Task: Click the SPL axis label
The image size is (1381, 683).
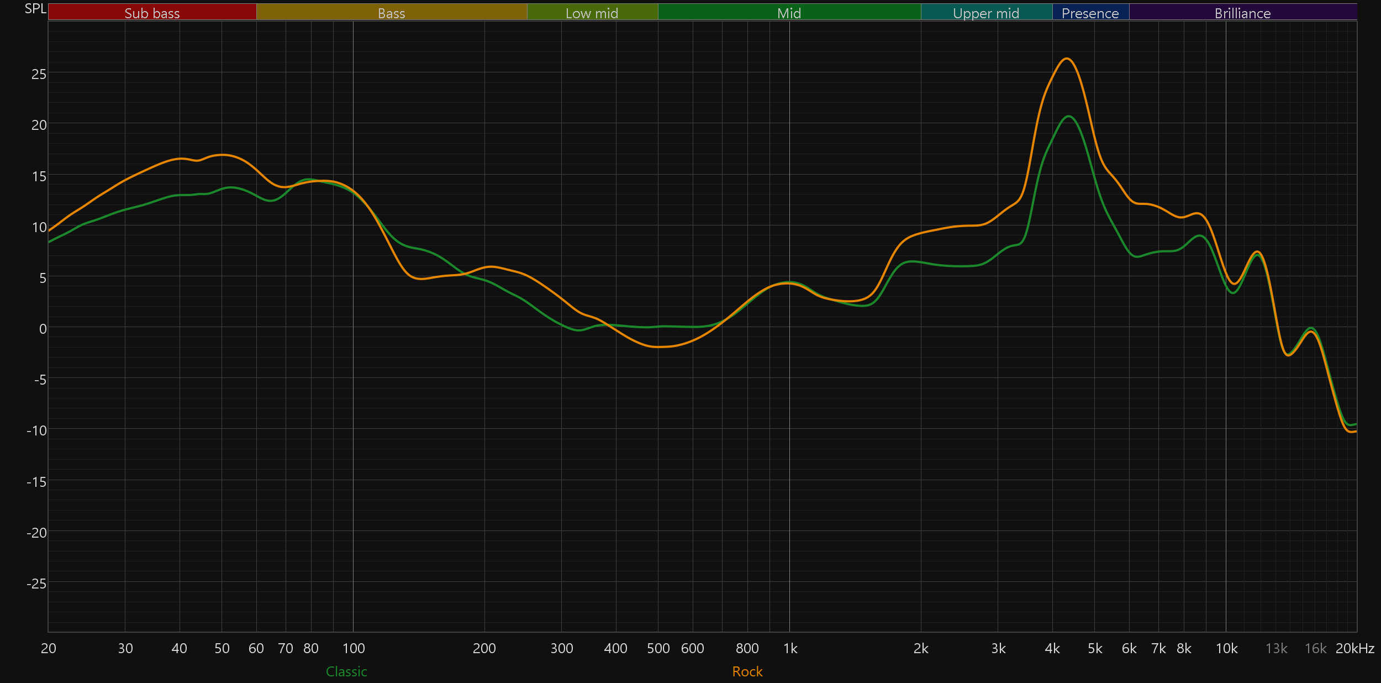Action: tap(35, 9)
